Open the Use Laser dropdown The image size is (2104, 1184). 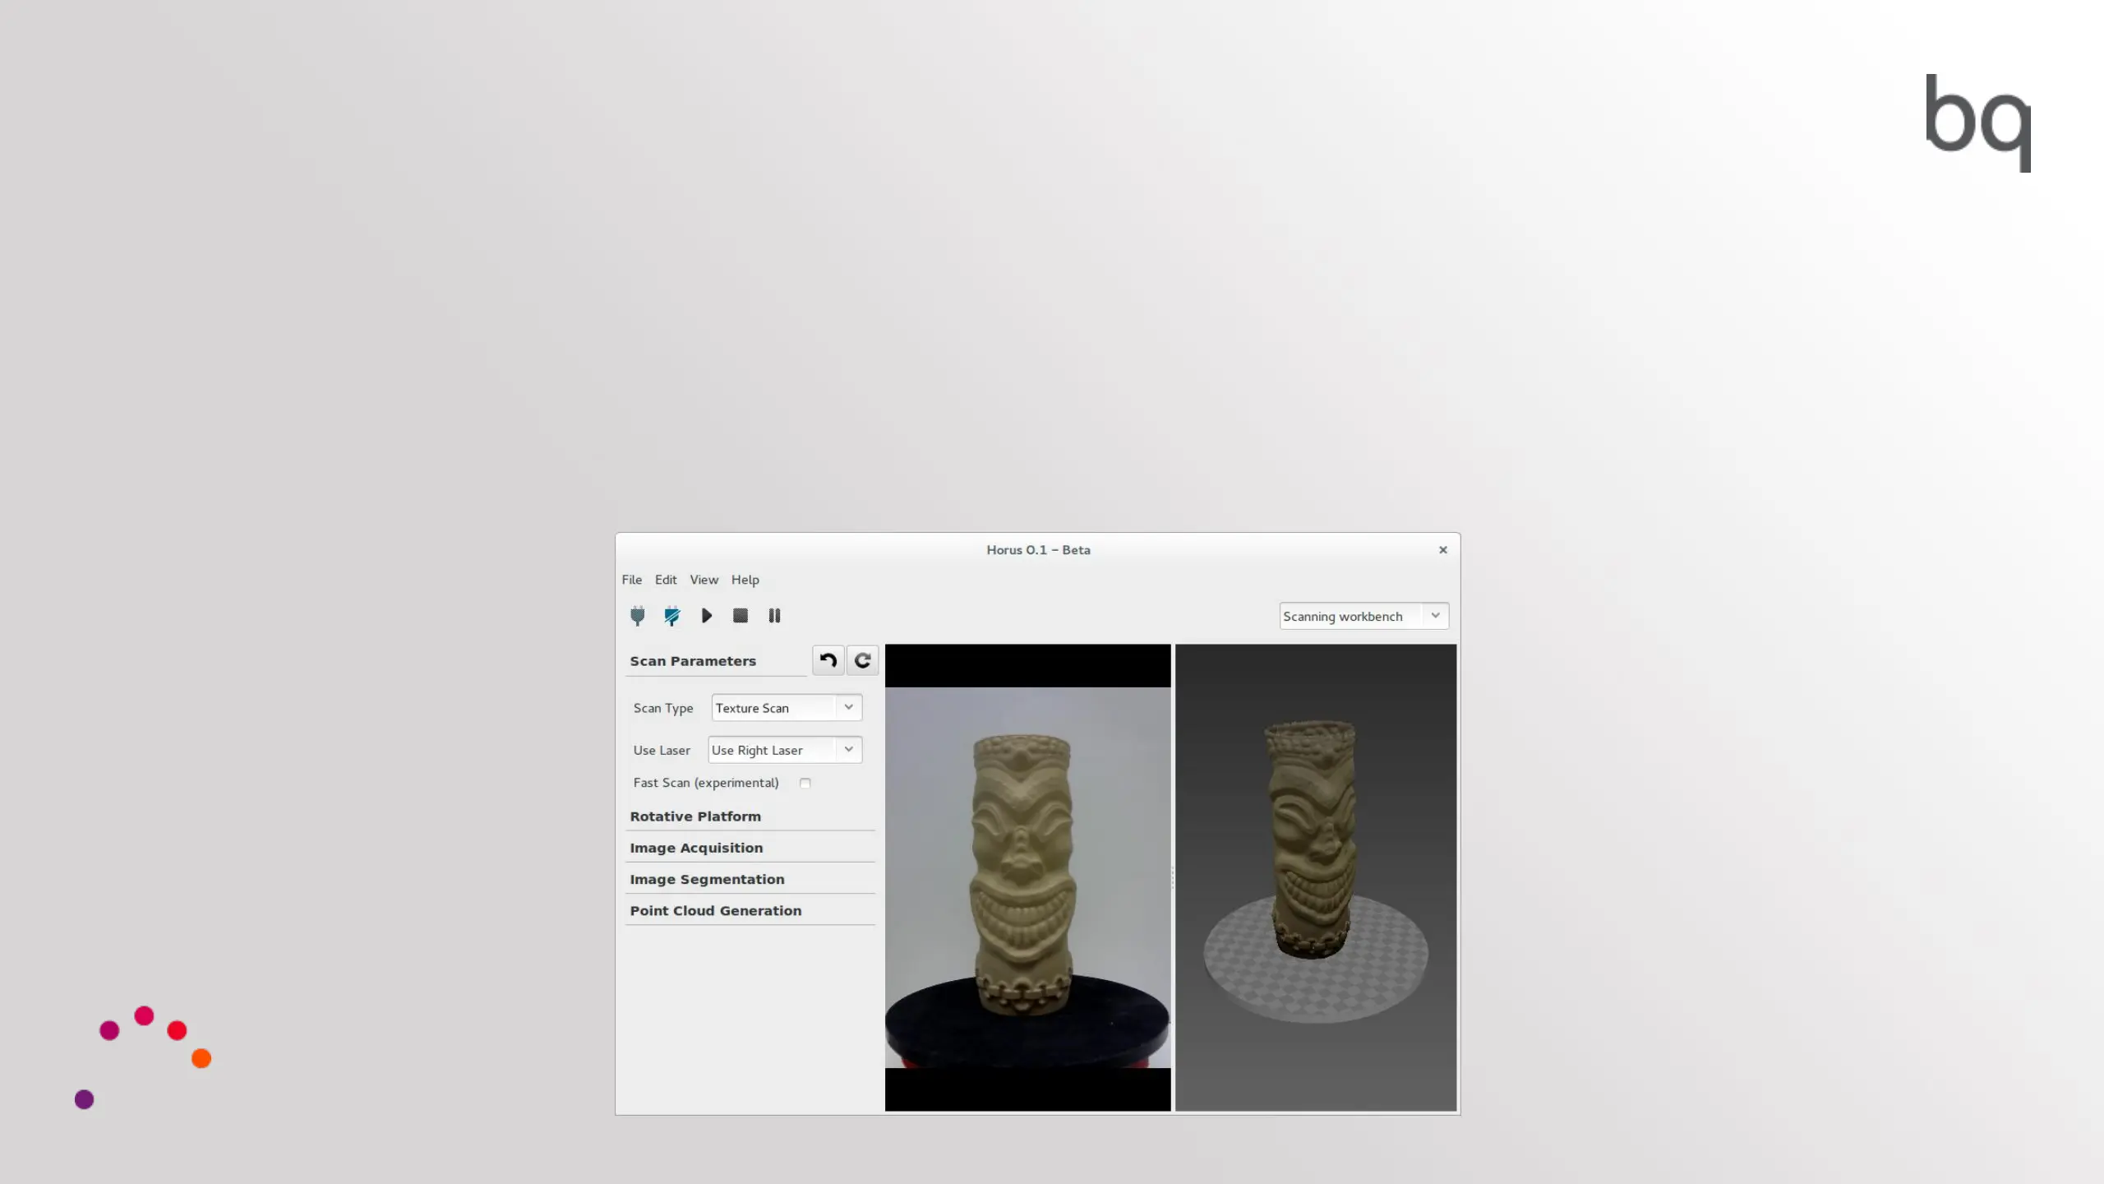784,750
